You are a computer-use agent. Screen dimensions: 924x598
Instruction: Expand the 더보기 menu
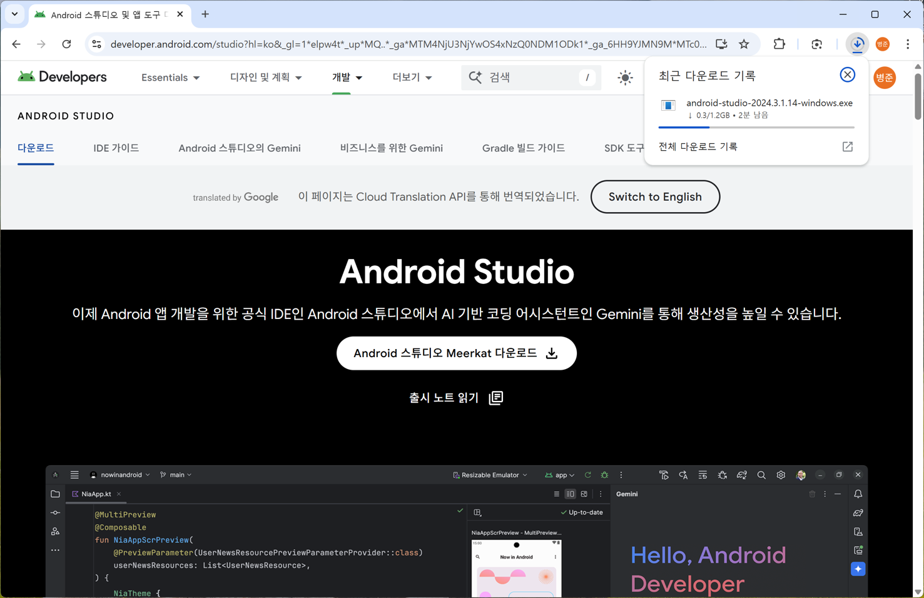pos(412,78)
